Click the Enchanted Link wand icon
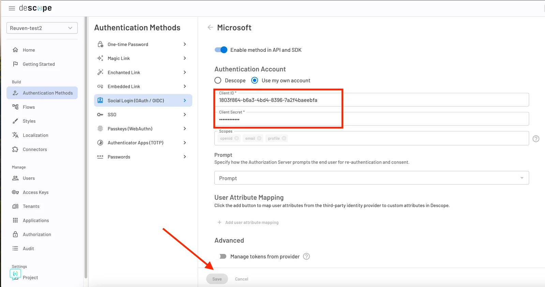The height and width of the screenshot is (287, 545). (x=100, y=72)
